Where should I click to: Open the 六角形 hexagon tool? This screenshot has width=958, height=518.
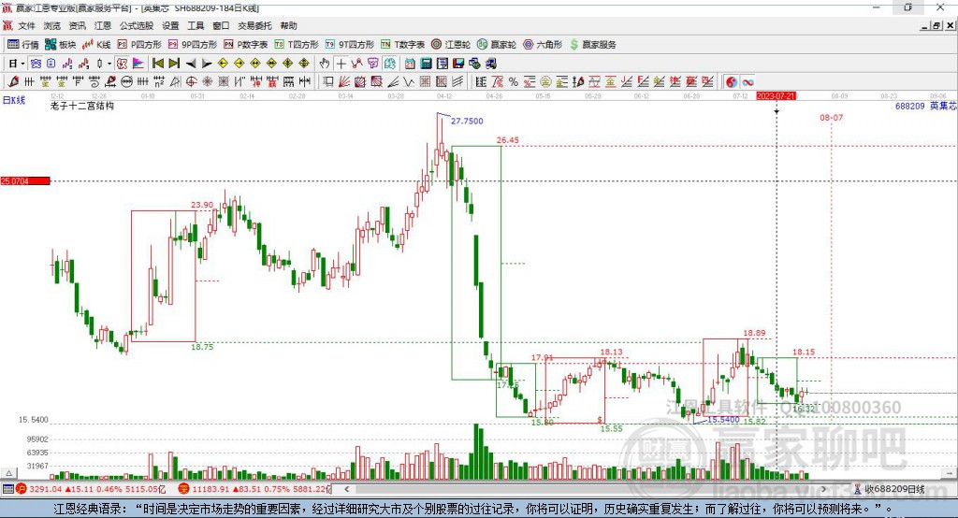click(x=543, y=45)
